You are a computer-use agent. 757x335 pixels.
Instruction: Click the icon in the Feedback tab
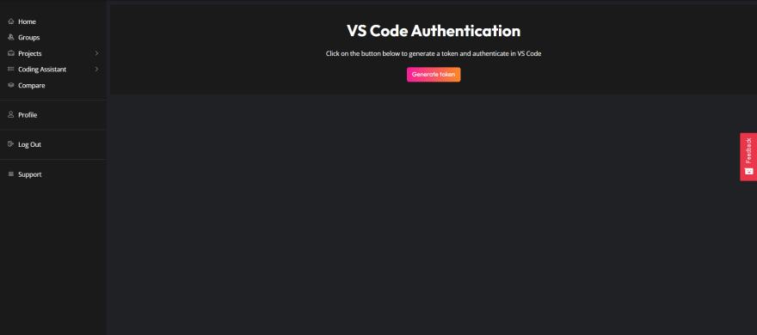pyautogui.click(x=748, y=171)
